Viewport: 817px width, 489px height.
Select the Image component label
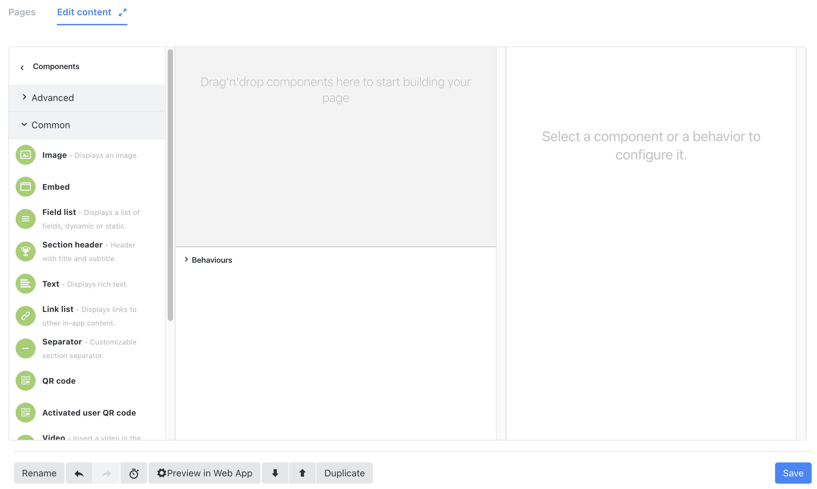point(55,155)
